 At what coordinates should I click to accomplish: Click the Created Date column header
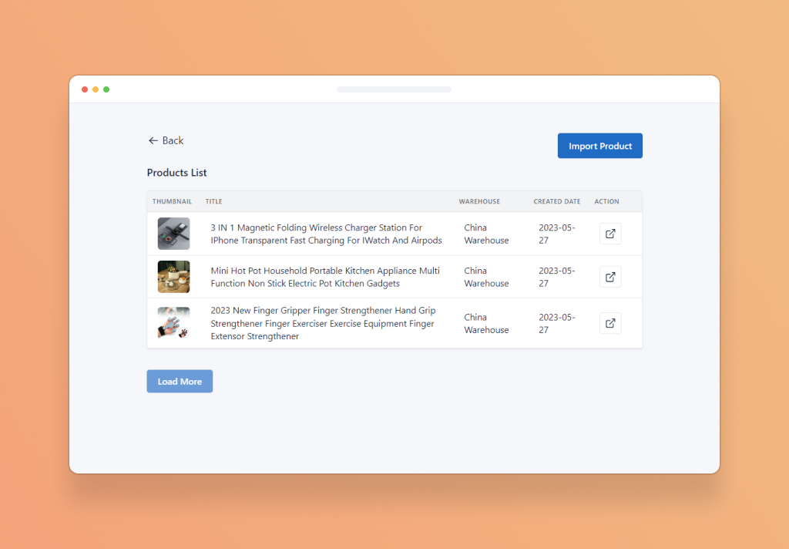pos(557,201)
